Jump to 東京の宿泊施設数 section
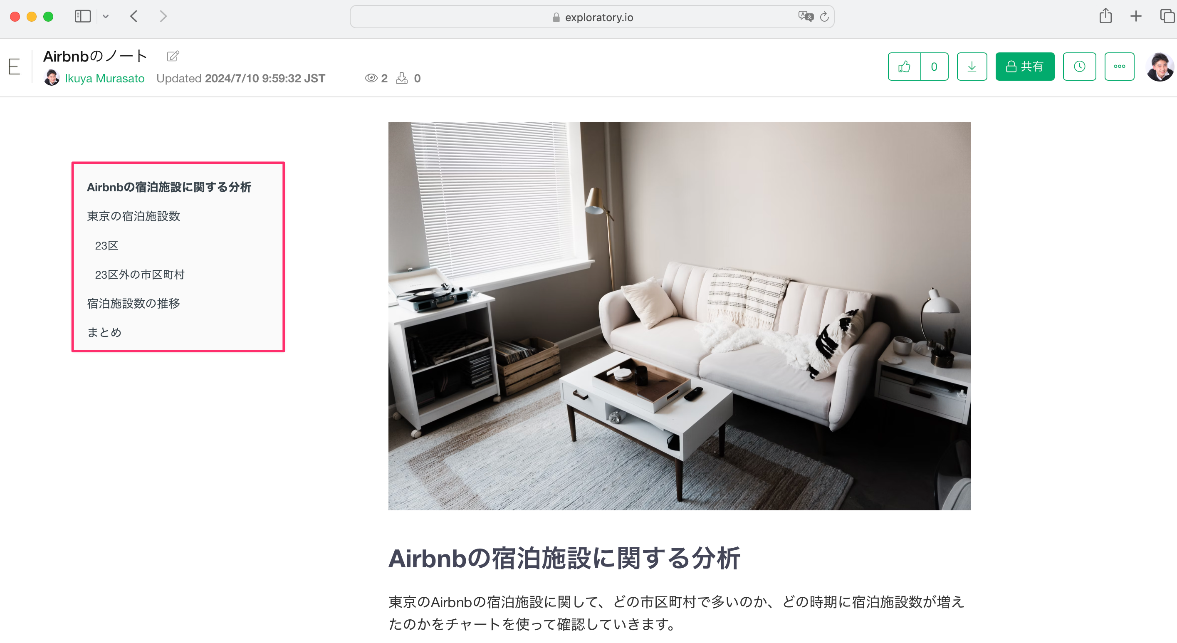 134,216
